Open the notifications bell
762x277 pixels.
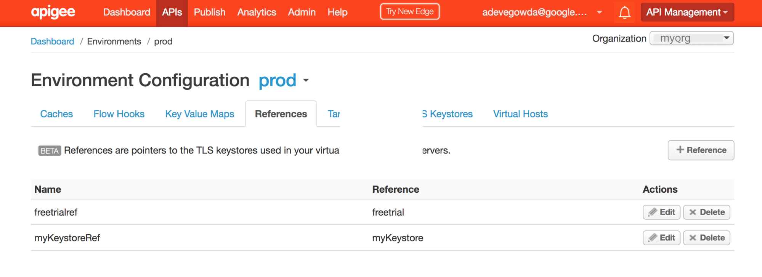tap(624, 13)
